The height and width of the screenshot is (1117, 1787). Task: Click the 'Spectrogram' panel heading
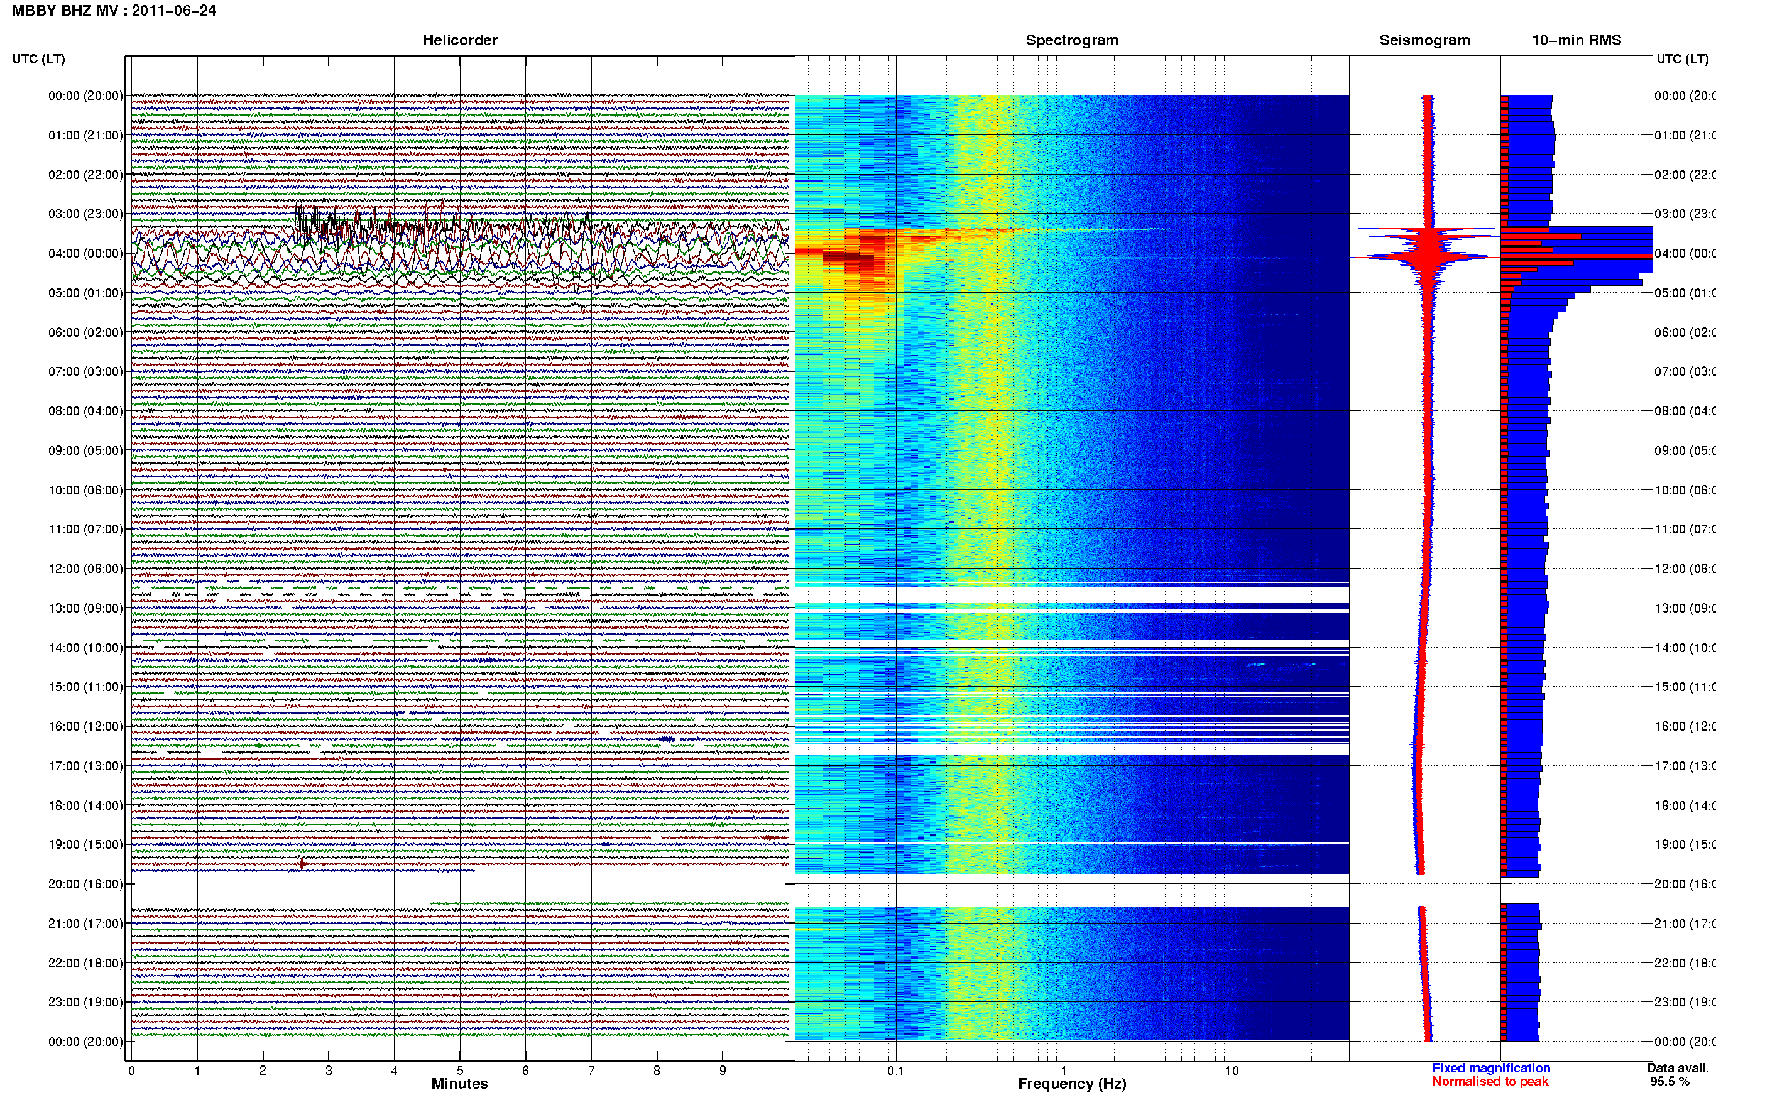(x=1071, y=40)
